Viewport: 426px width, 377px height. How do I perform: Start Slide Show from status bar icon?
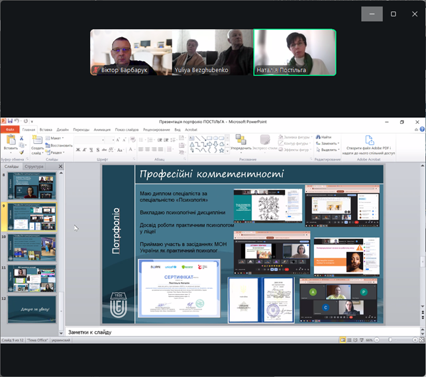362,340
